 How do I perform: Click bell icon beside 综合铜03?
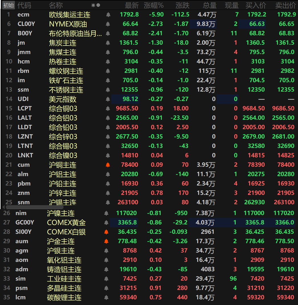(x=108, y=109)
